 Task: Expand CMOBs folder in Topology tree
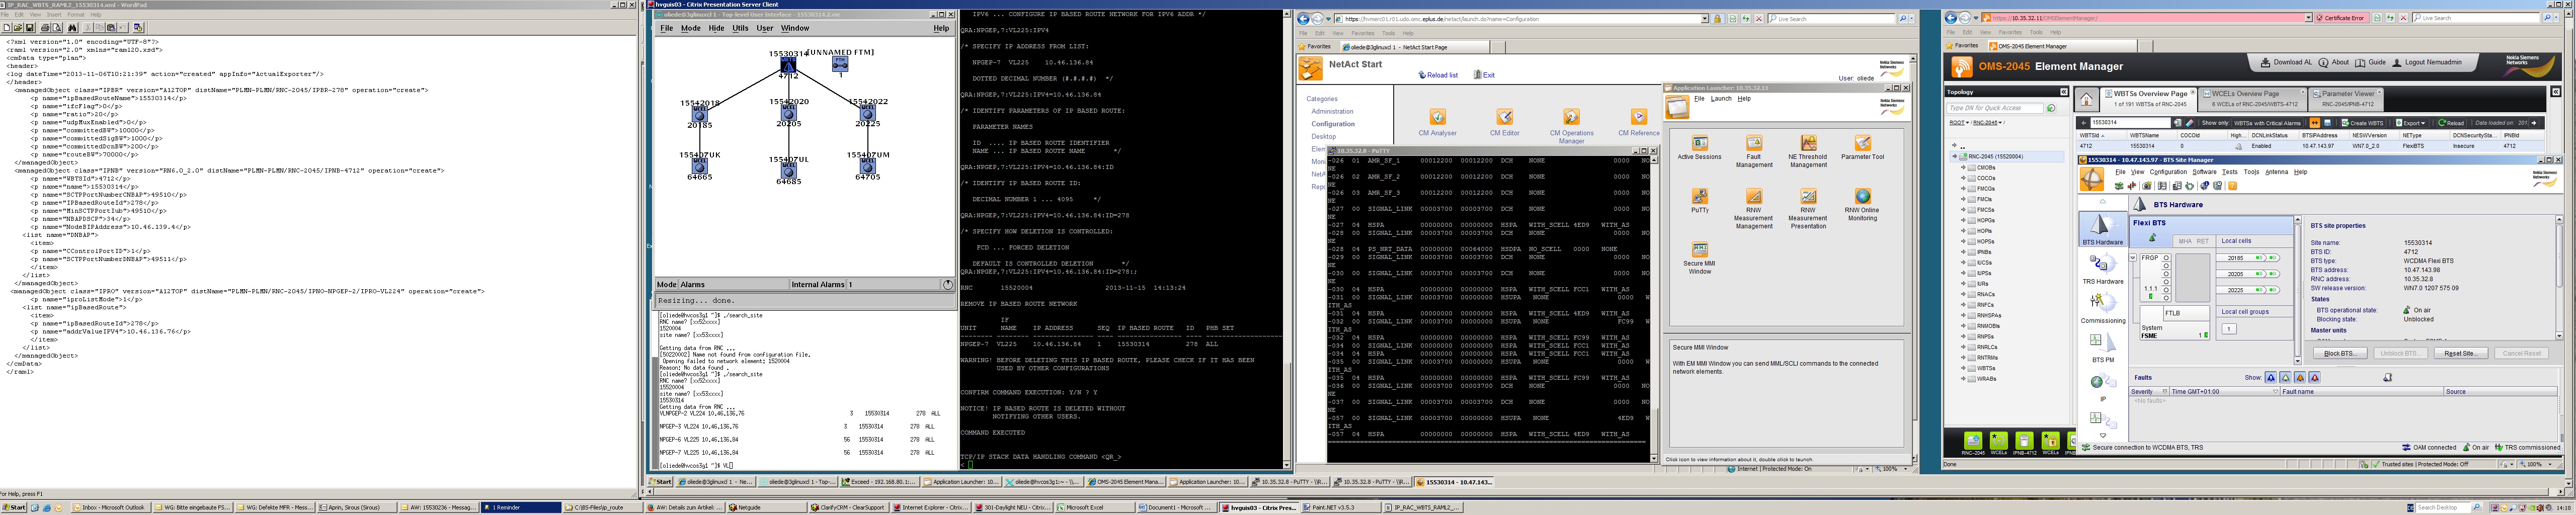coord(1963,168)
